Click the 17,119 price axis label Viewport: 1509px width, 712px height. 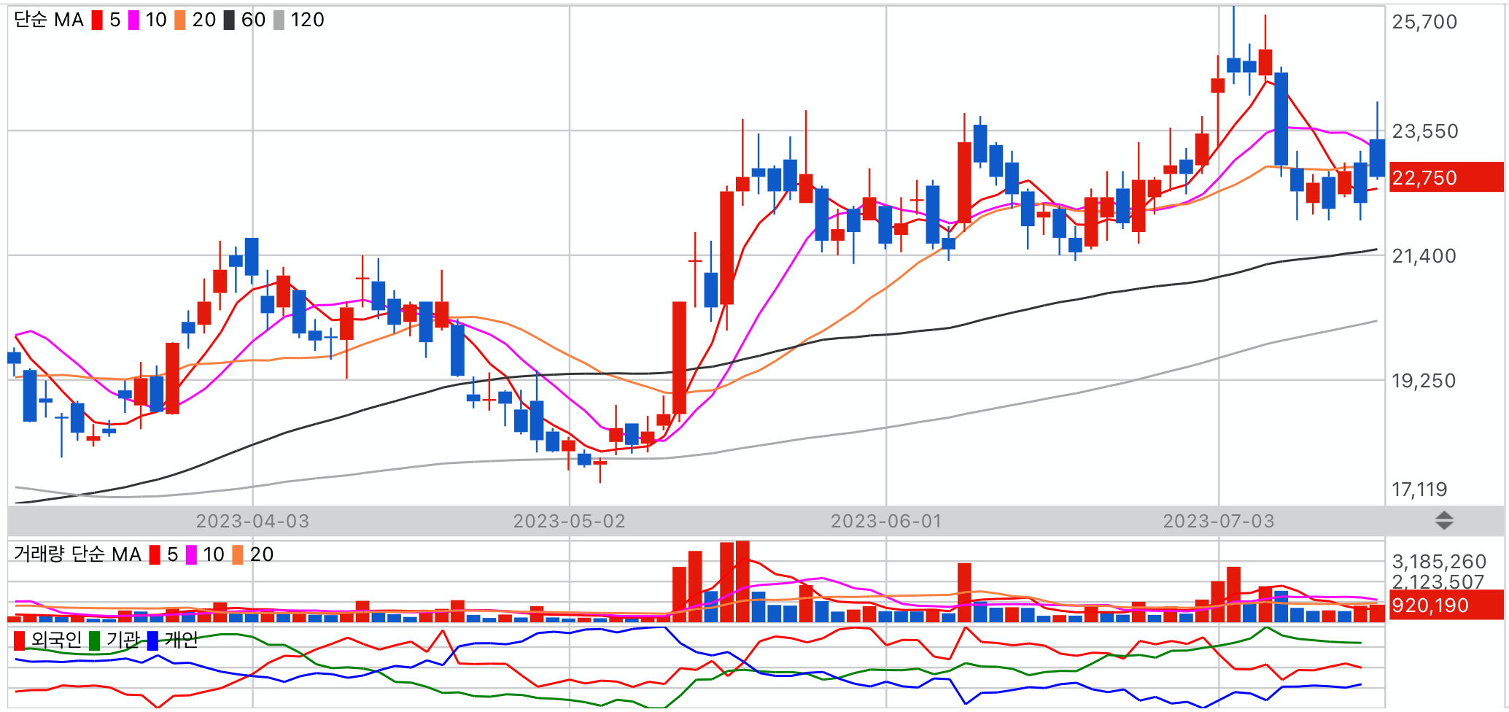(1419, 489)
